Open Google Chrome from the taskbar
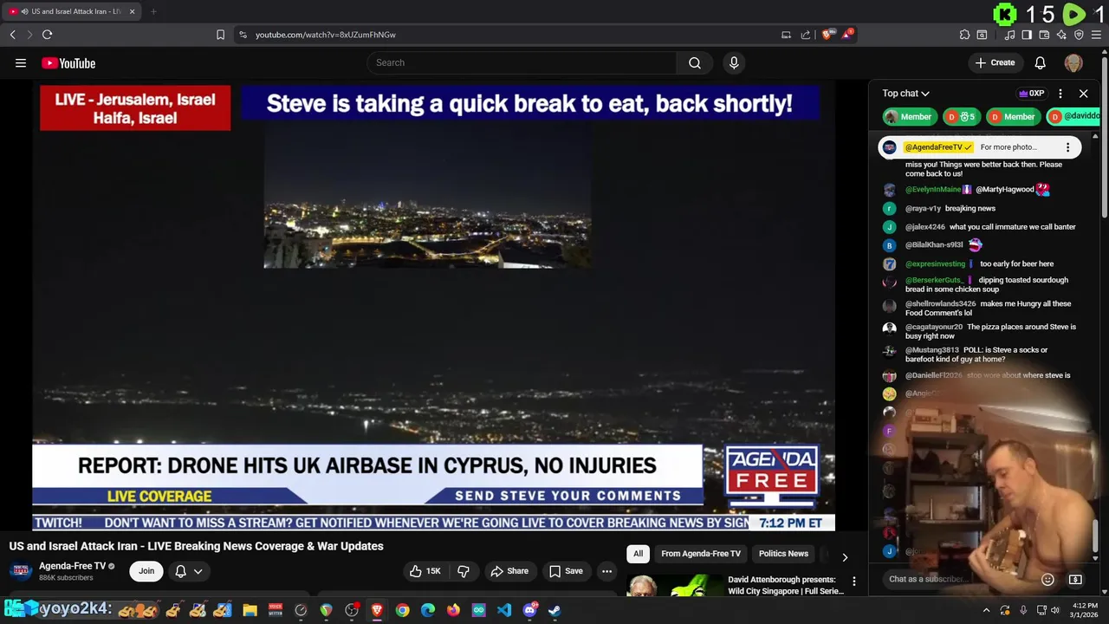This screenshot has height=624, width=1109. coord(402,610)
